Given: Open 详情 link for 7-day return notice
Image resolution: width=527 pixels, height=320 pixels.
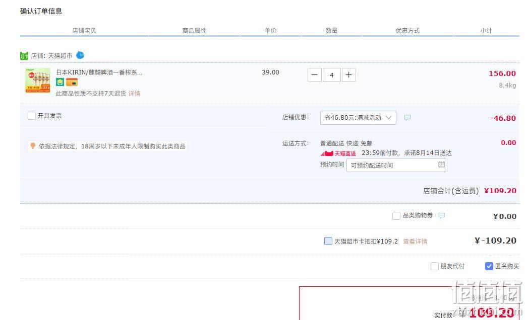Looking at the screenshot, I should click(x=135, y=93).
